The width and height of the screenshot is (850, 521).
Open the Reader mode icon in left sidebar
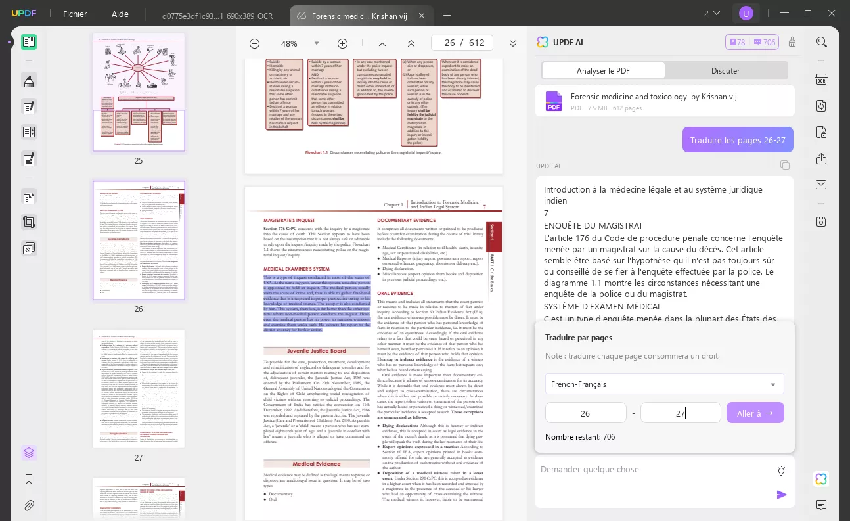click(x=29, y=42)
